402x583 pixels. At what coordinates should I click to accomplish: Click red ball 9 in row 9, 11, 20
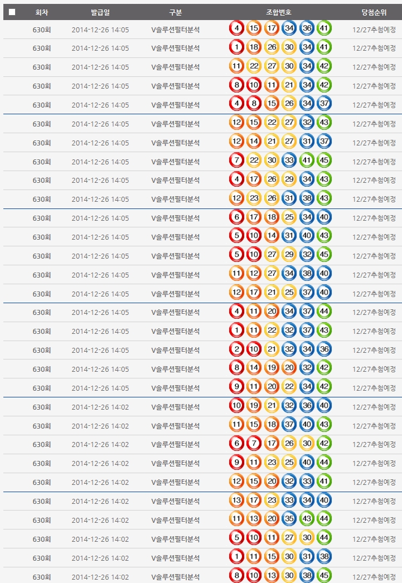(237, 387)
